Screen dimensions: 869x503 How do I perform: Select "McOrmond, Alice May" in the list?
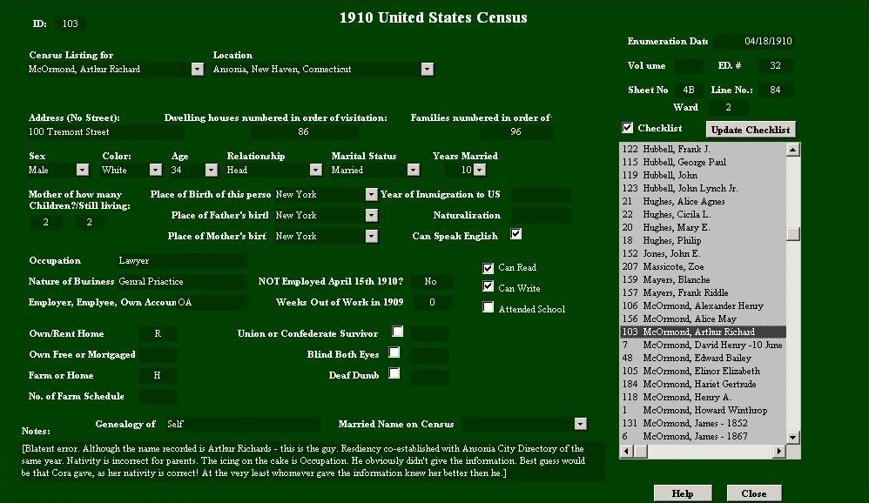pyautogui.click(x=702, y=319)
